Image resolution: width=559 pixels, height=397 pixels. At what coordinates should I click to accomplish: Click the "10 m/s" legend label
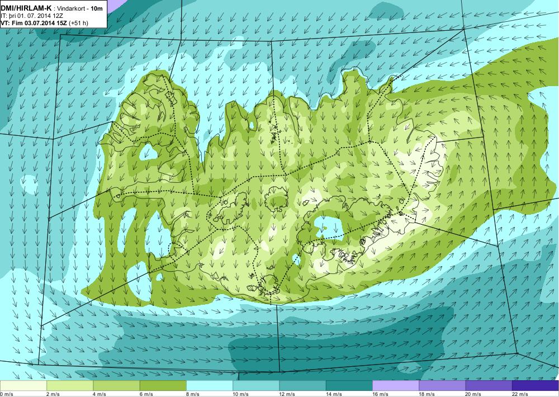pos(241,394)
